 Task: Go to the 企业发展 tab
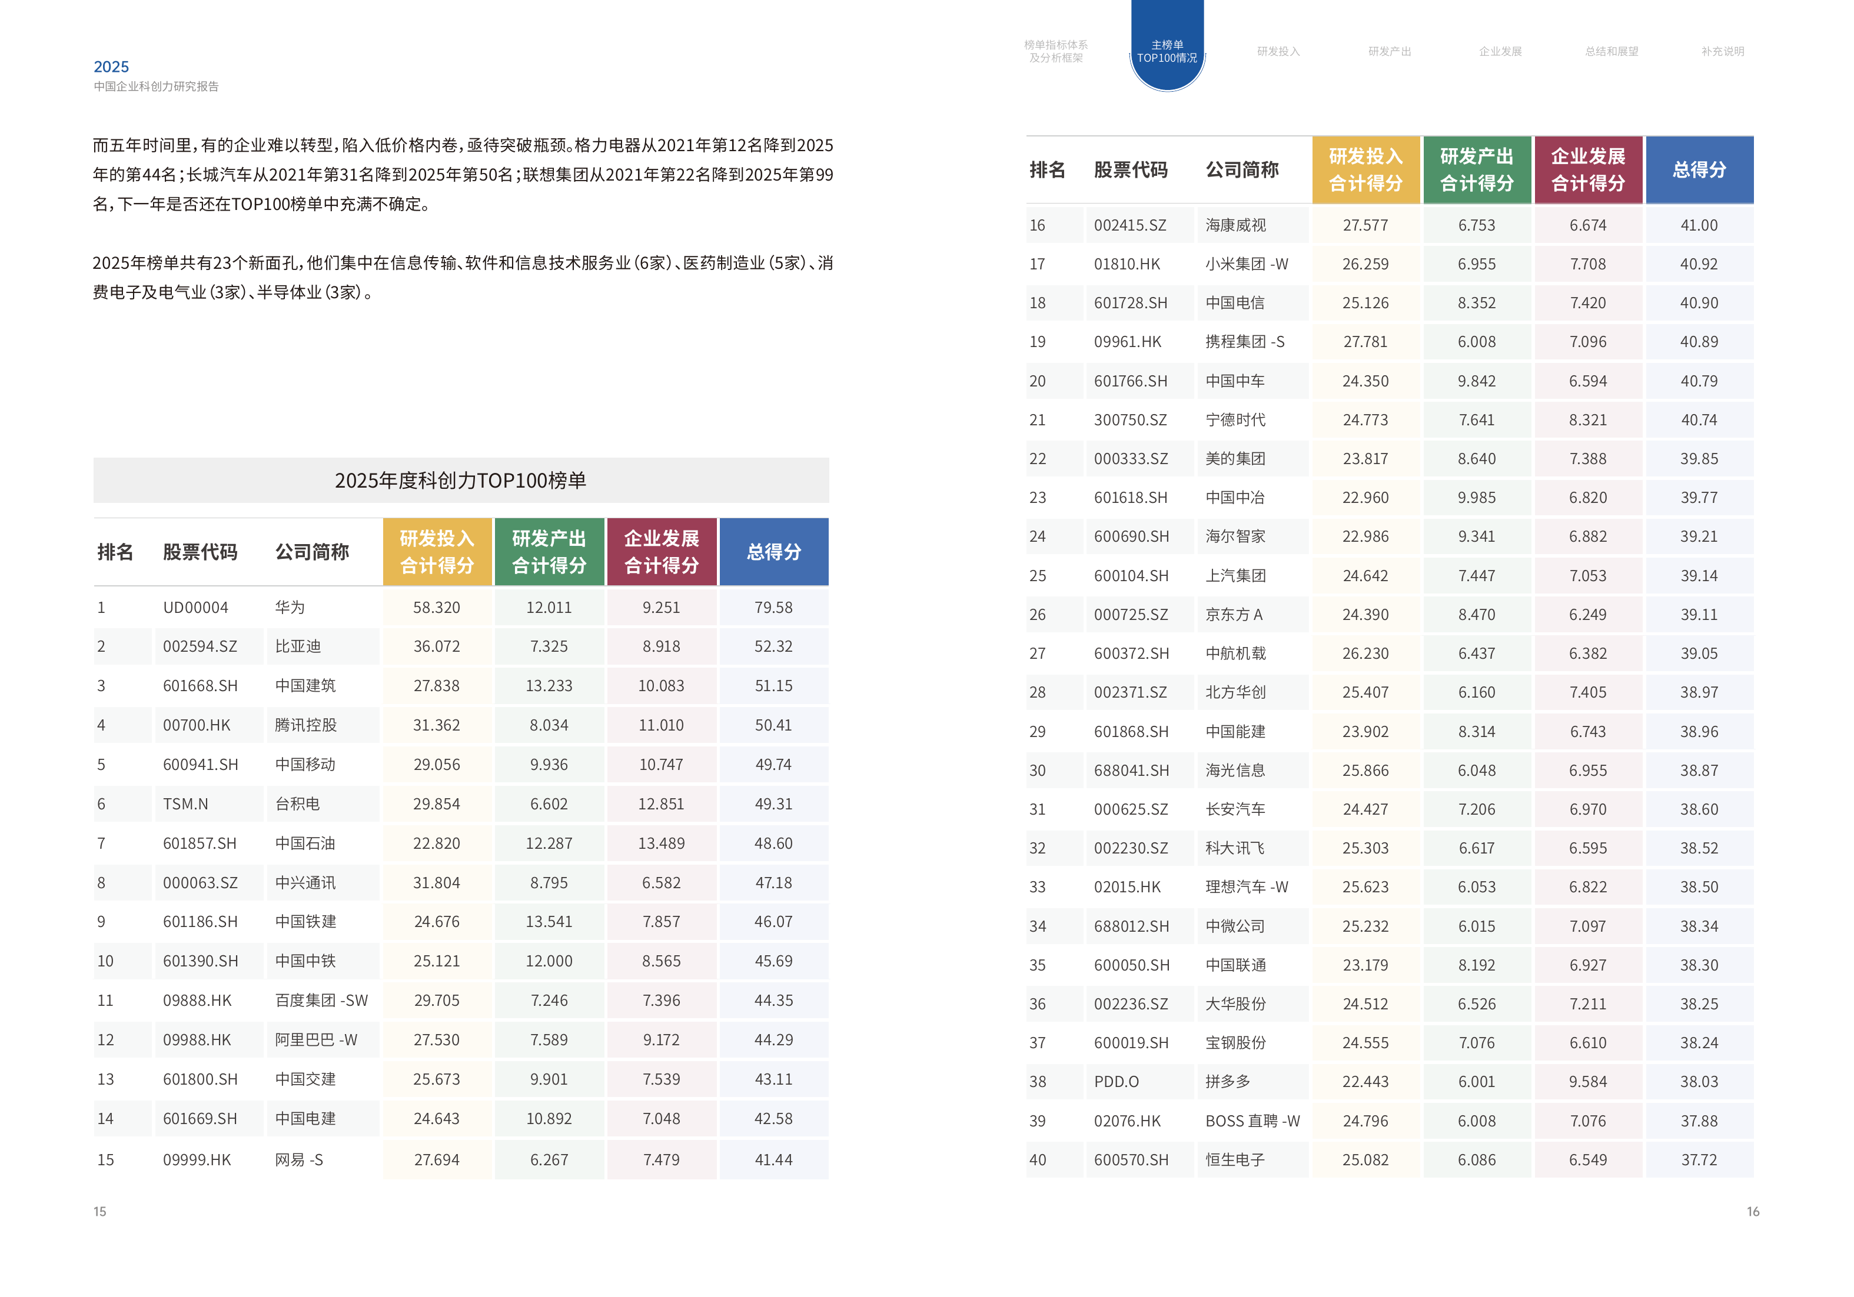tap(1500, 52)
